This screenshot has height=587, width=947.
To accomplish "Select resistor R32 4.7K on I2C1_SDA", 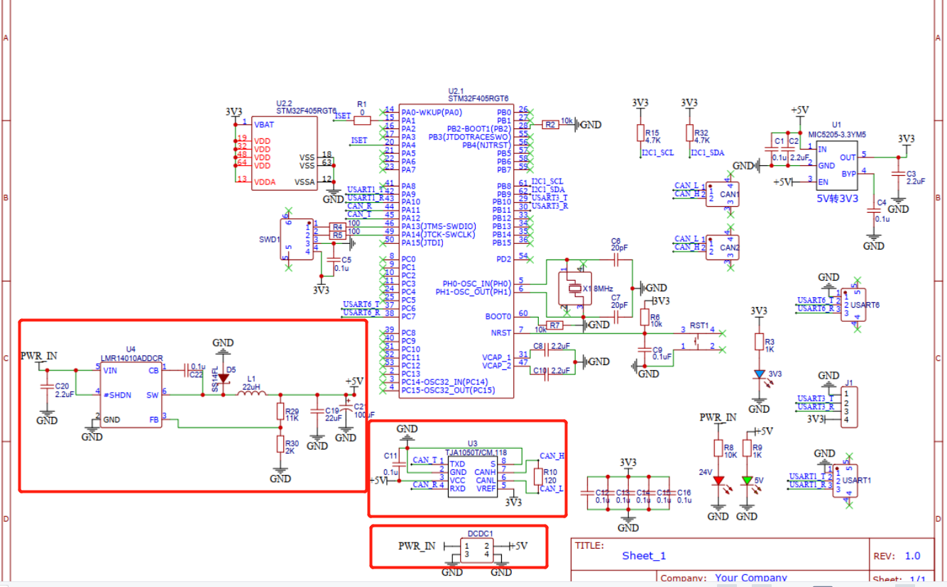I will coord(689,133).
